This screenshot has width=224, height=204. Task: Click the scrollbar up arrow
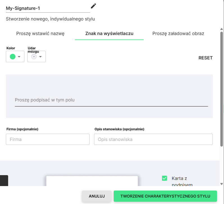[221, 29]
